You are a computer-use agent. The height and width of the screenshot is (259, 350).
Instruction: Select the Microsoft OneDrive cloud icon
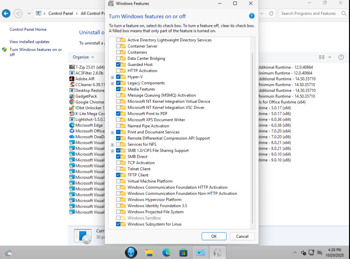[x=72, y=137]
